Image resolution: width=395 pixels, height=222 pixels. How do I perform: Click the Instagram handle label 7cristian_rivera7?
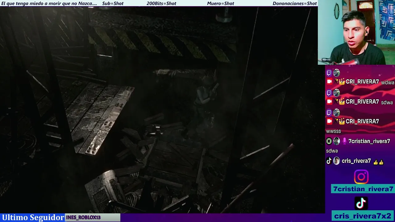pyautogui.click(x=363, y=189)
